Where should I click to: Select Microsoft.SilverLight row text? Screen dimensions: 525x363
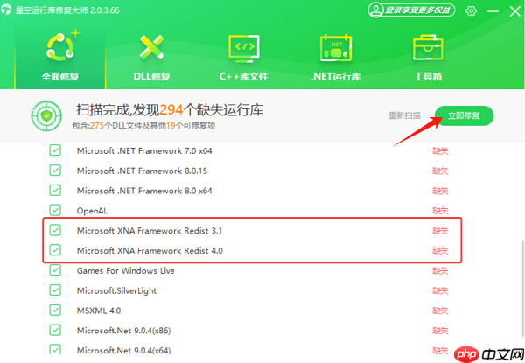116,290
